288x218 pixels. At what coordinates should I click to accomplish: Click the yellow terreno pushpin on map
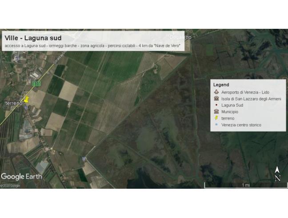tap(26, 100)
